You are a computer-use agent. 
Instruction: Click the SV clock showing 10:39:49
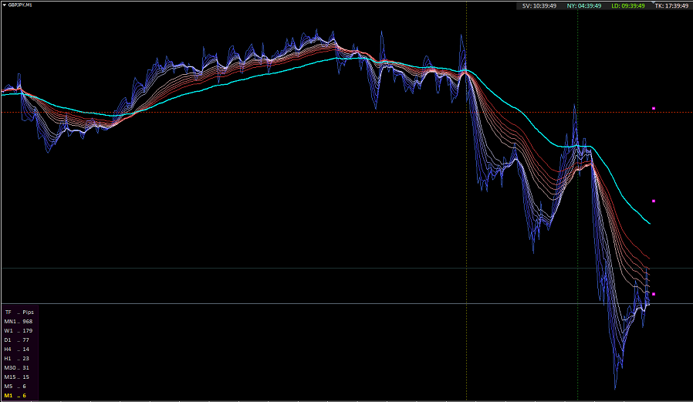pos(539,5)
